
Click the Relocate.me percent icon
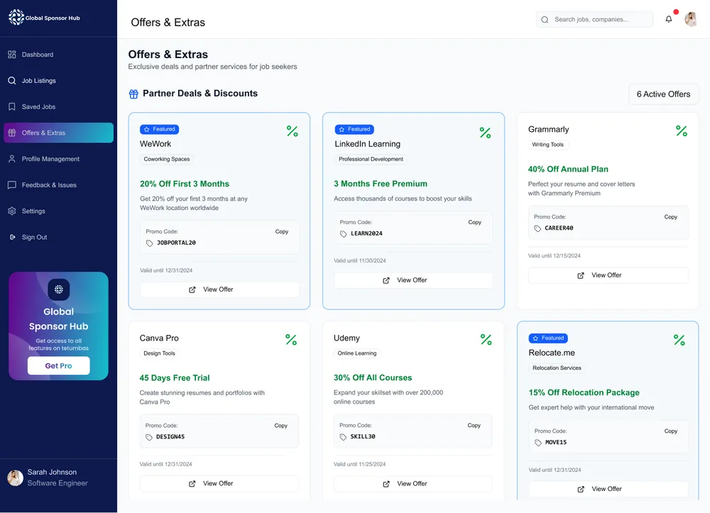pos(679,340)
